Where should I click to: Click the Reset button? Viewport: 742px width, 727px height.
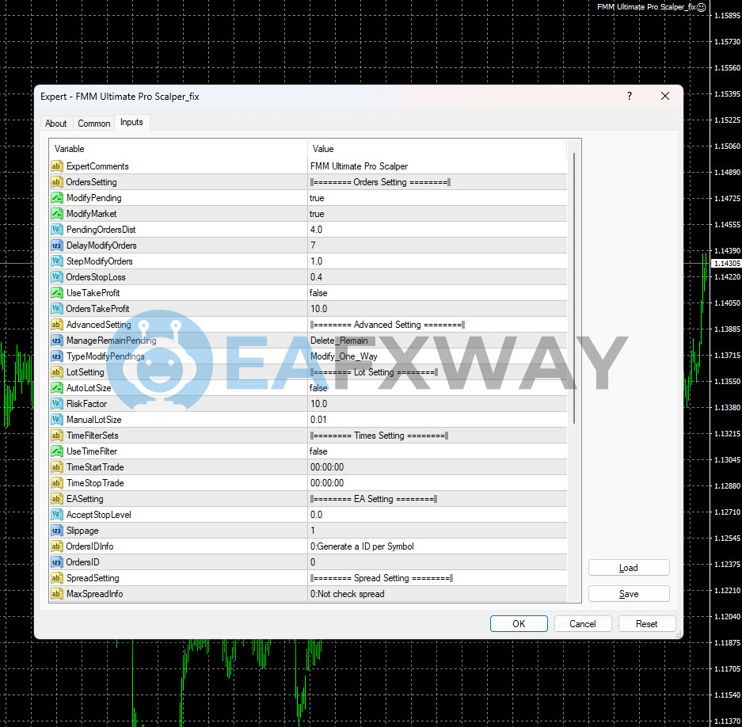(x=646, y=624)
